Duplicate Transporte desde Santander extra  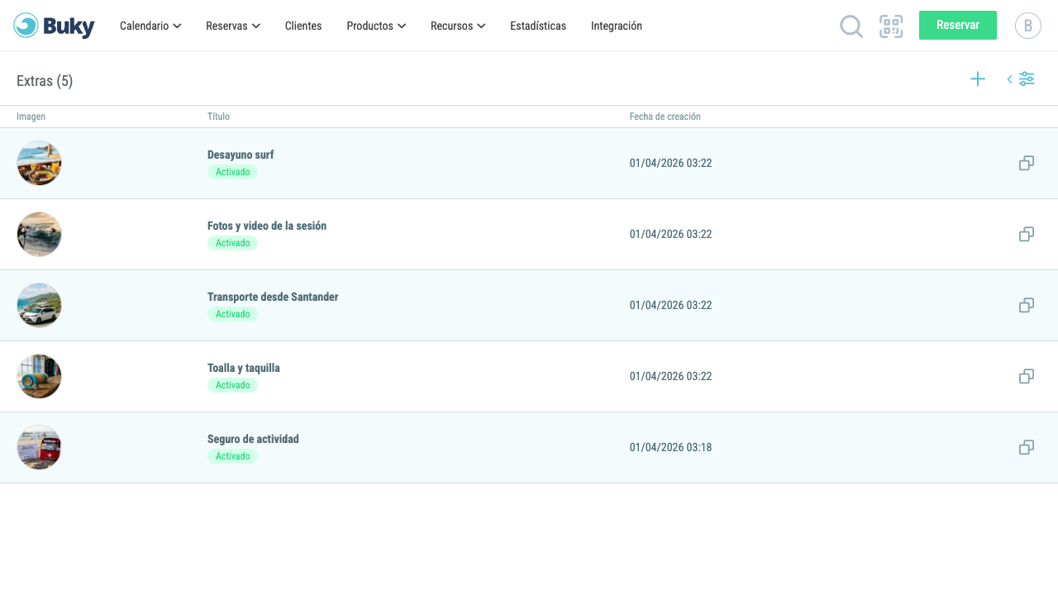(x=1027, y=305)
